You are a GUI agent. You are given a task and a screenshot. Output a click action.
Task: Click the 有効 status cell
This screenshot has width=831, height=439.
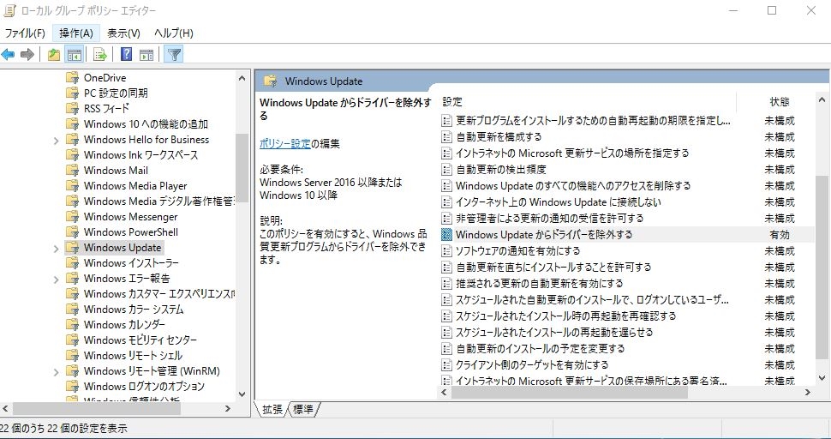pyautogui.click(x=780, y=234)
